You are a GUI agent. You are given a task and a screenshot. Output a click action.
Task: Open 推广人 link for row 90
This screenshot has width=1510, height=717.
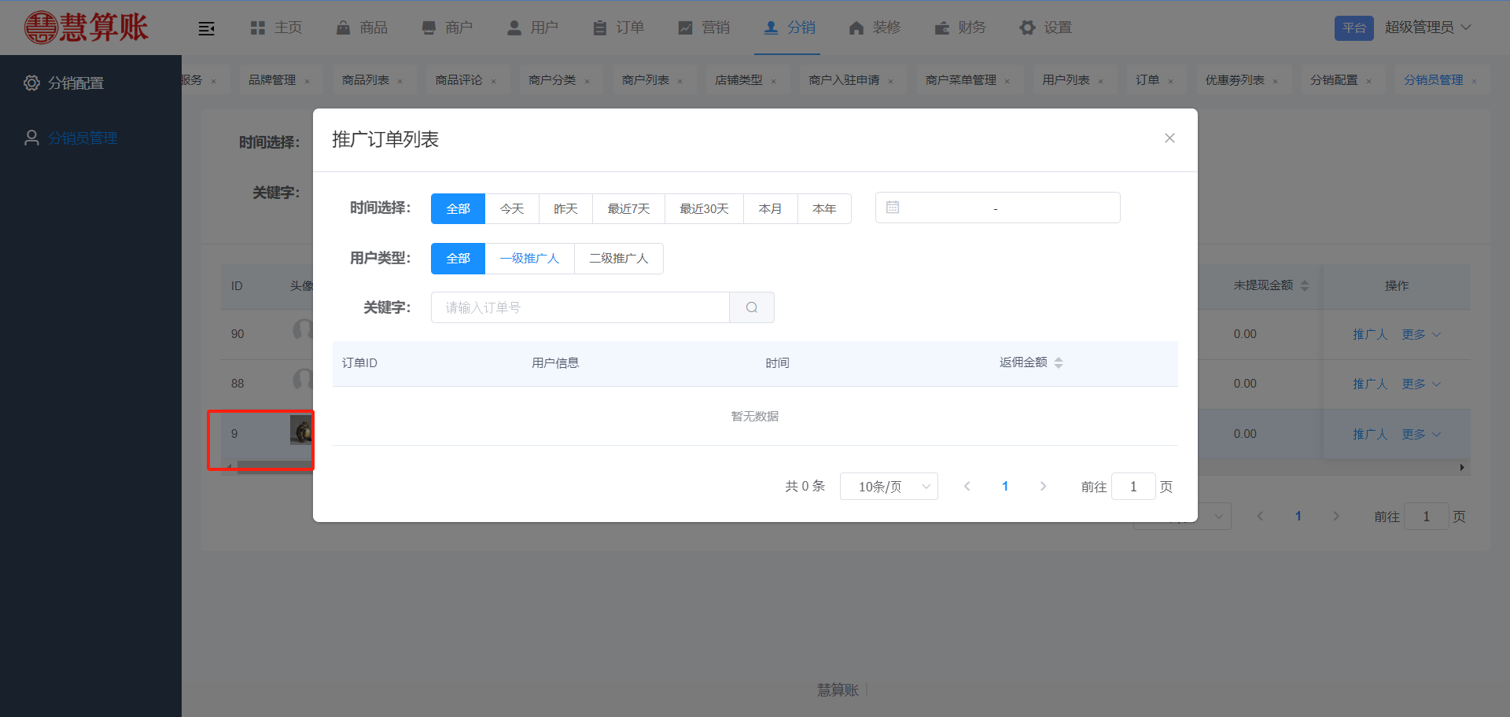click(x=1369, y=334)
